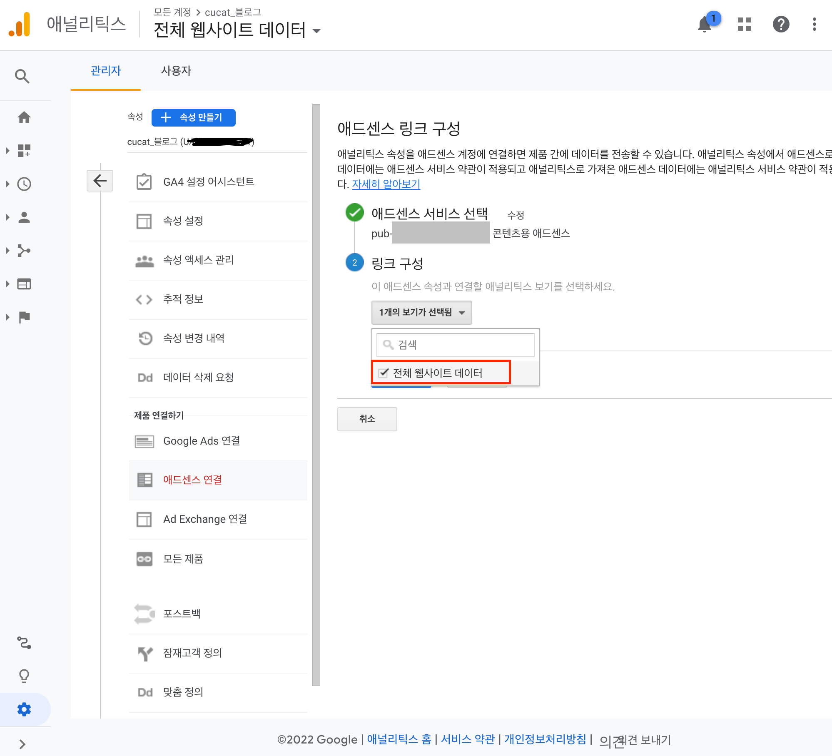Open the 애널리틱스 홈 footer link

tap(399, 739)
